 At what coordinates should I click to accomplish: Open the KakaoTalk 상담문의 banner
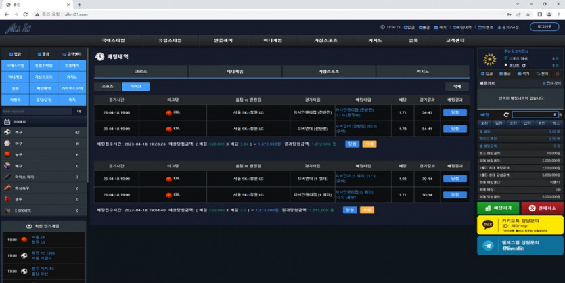pos(520,225)
